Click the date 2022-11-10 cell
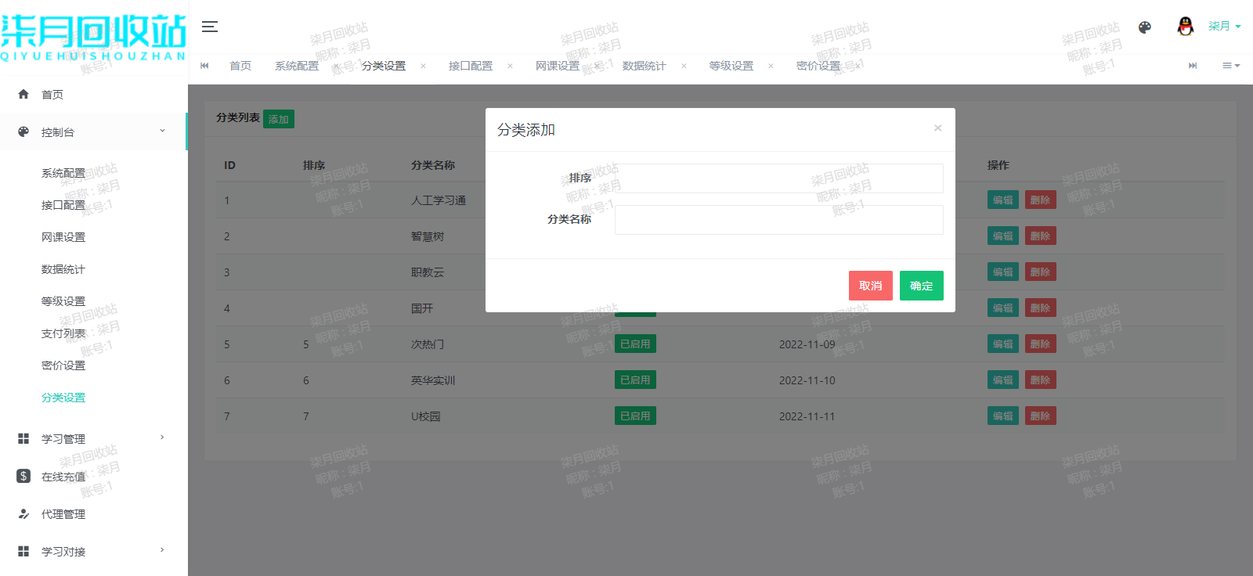 807,380
